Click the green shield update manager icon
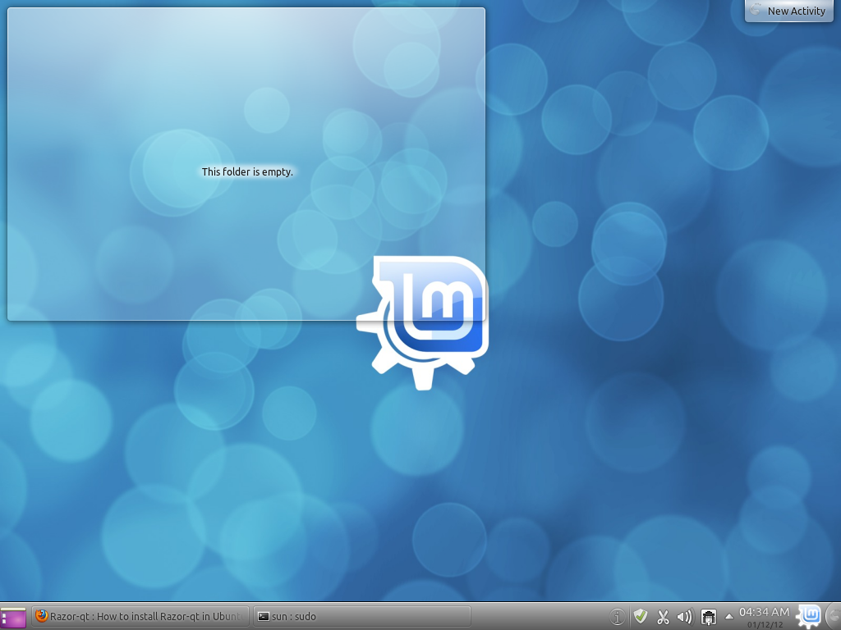The image size is (841, 630). tap(641, 617)
